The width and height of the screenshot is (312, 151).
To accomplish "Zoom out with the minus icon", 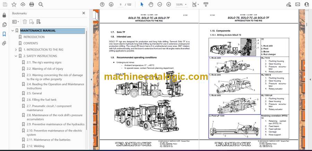I will pos(159,5).
